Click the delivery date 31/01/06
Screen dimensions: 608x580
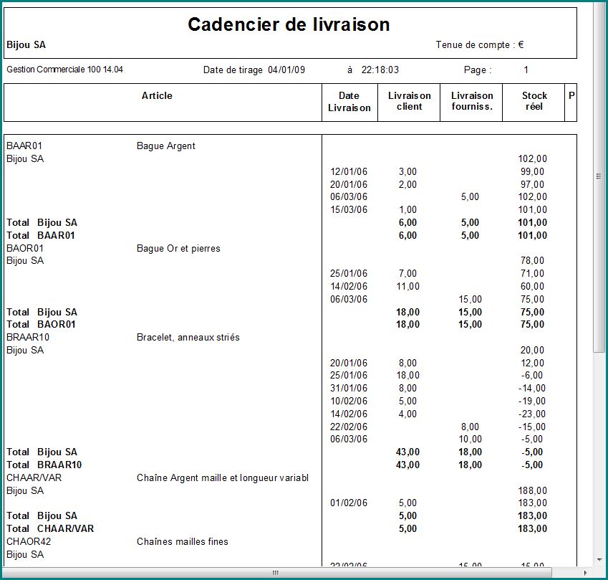point(349,388)
